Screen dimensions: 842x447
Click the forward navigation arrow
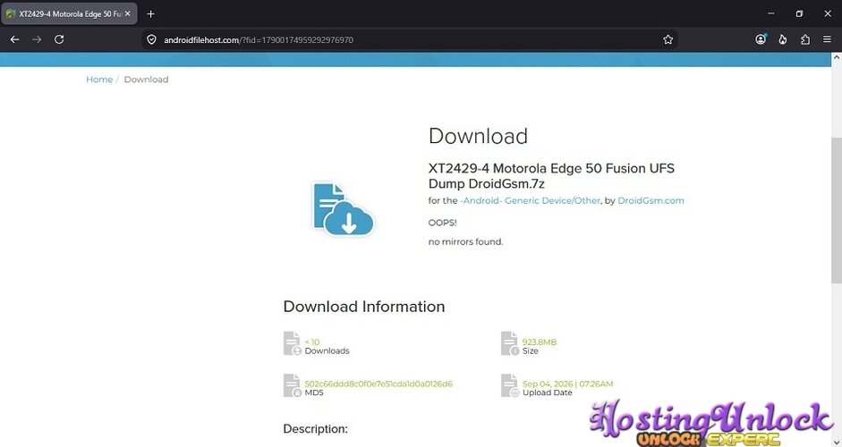tap(37, 39)
